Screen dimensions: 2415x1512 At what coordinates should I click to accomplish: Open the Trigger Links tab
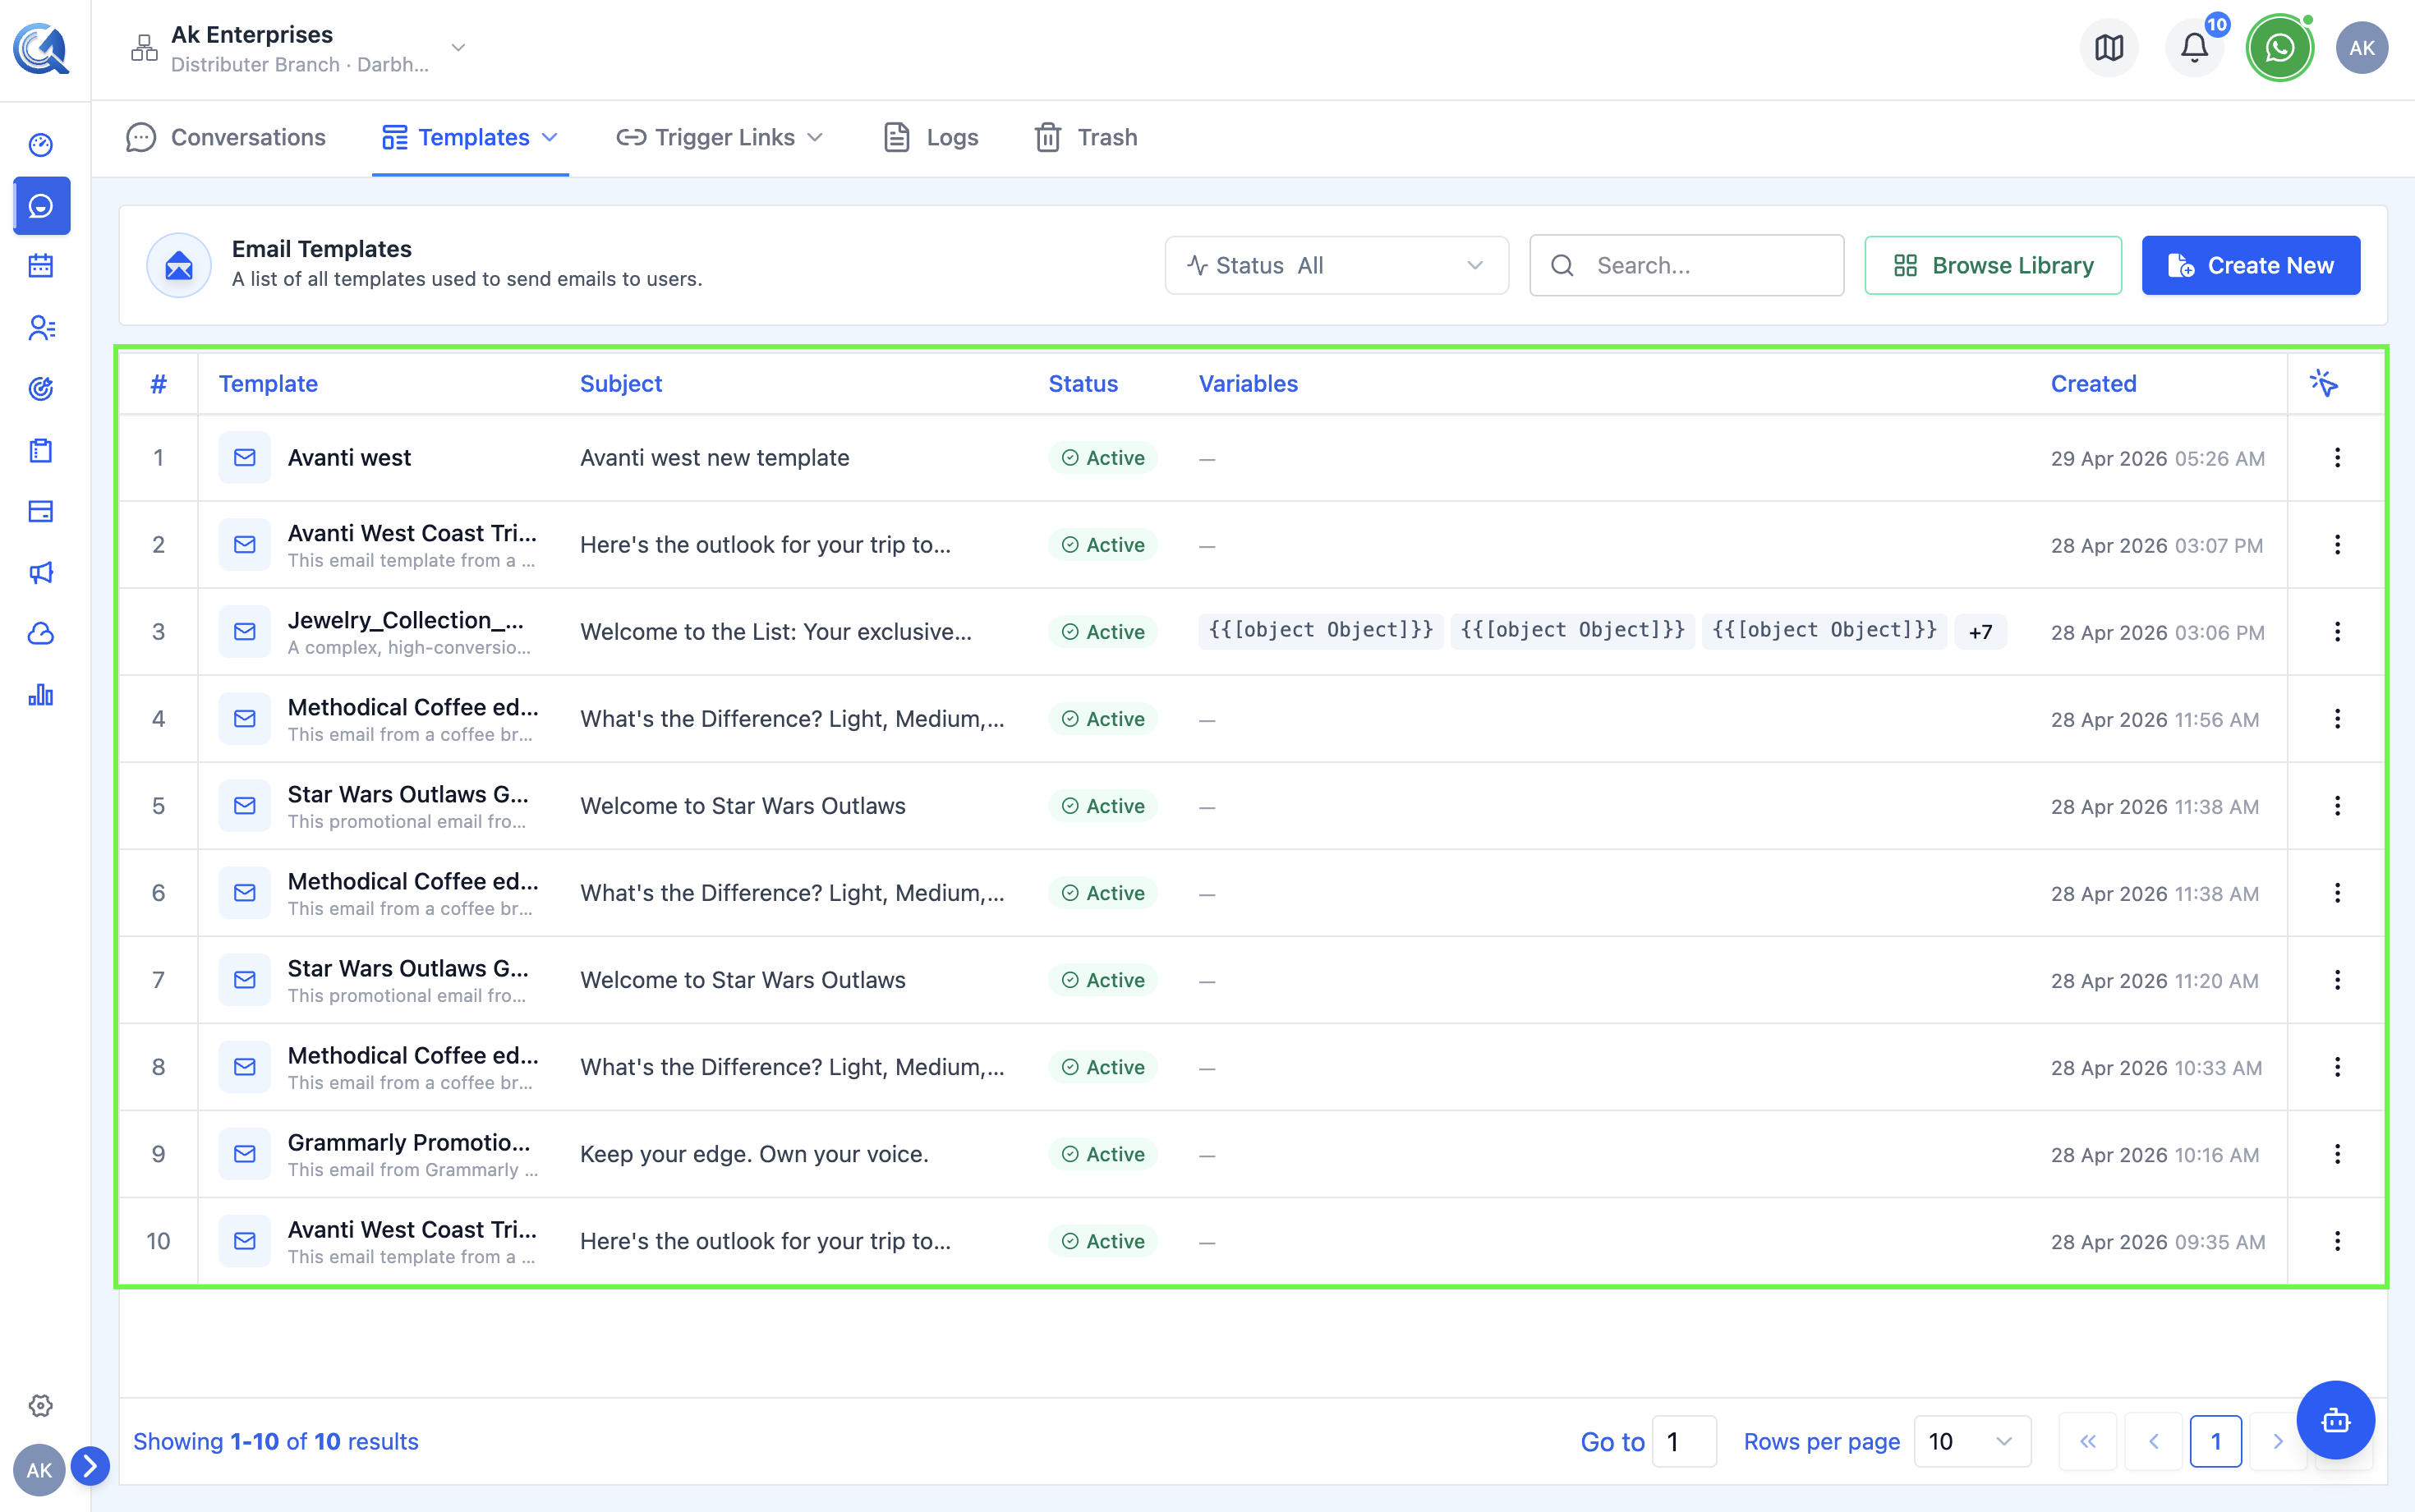(x=720, y=137)
